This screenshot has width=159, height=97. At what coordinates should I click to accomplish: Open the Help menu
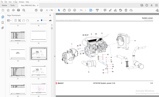pyautogui.click(x=27, y=2)
